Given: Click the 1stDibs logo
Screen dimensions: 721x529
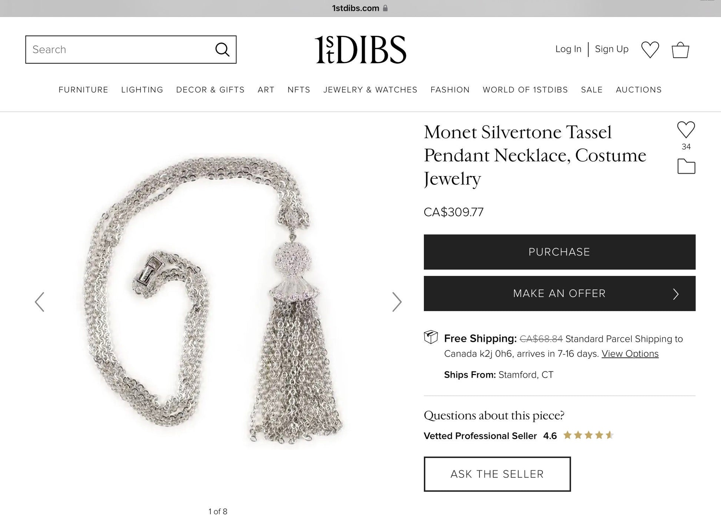Looking at the screenshot, I should pos(360,50).
